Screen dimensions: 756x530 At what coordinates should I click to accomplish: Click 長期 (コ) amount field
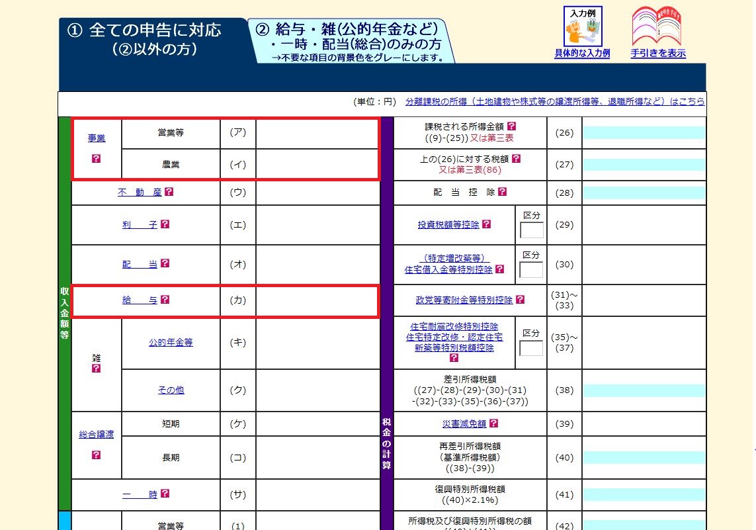[x=317, y=458]
